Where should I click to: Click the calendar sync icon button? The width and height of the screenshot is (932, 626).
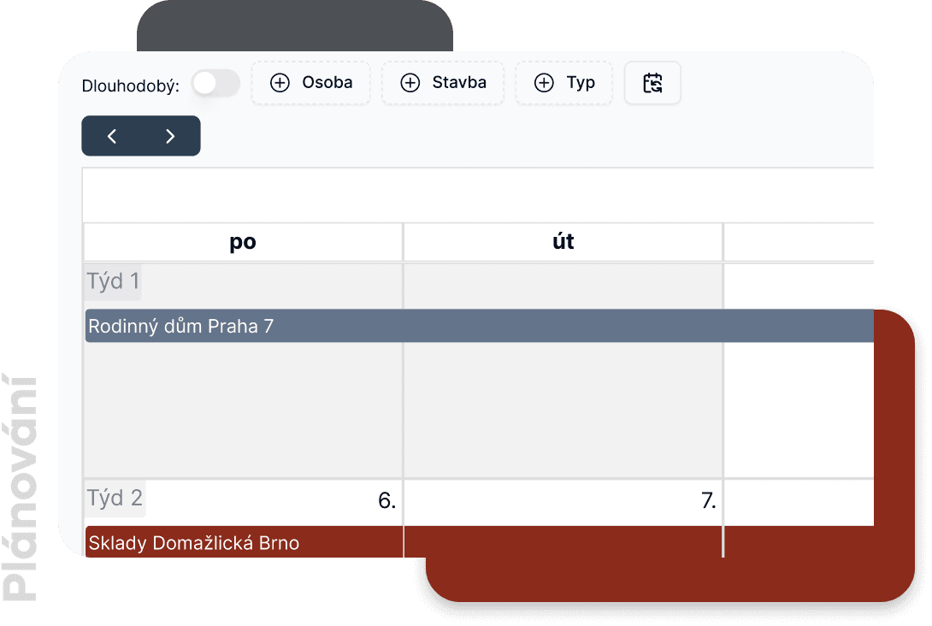pos(652,83)
